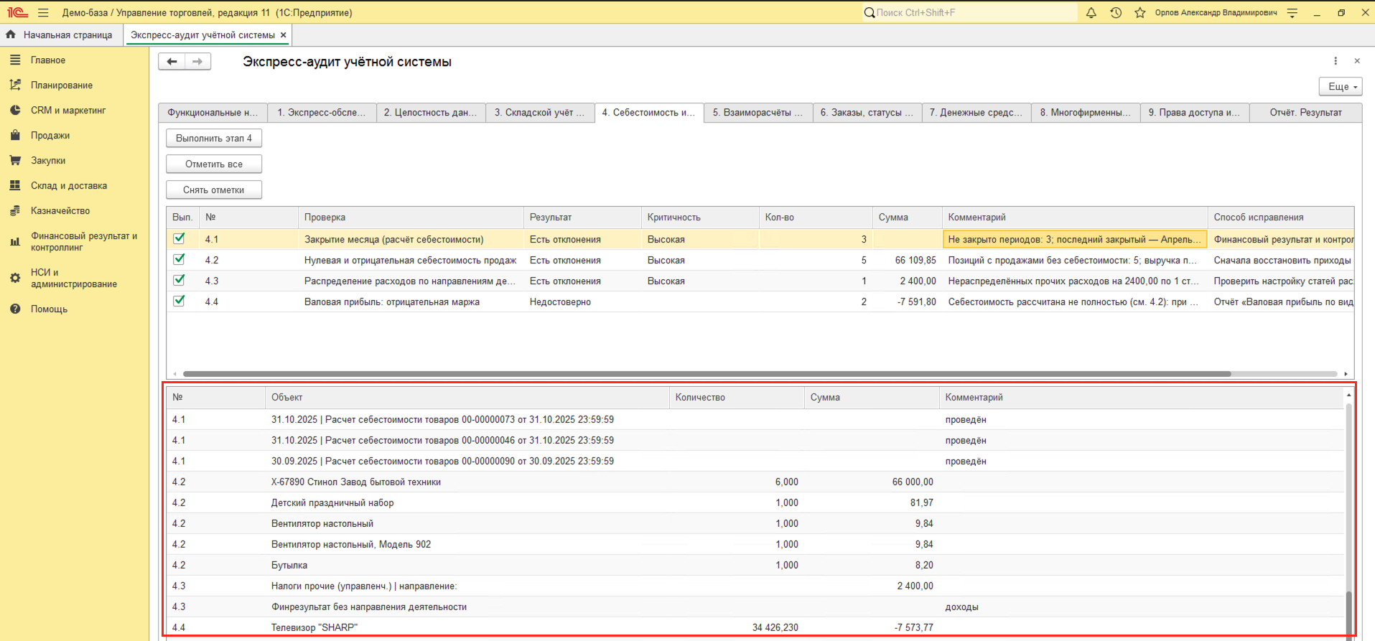Click the Home icon of Начальная страница
The width and height of the screenshot is (1375, 641).
[11, 34]
